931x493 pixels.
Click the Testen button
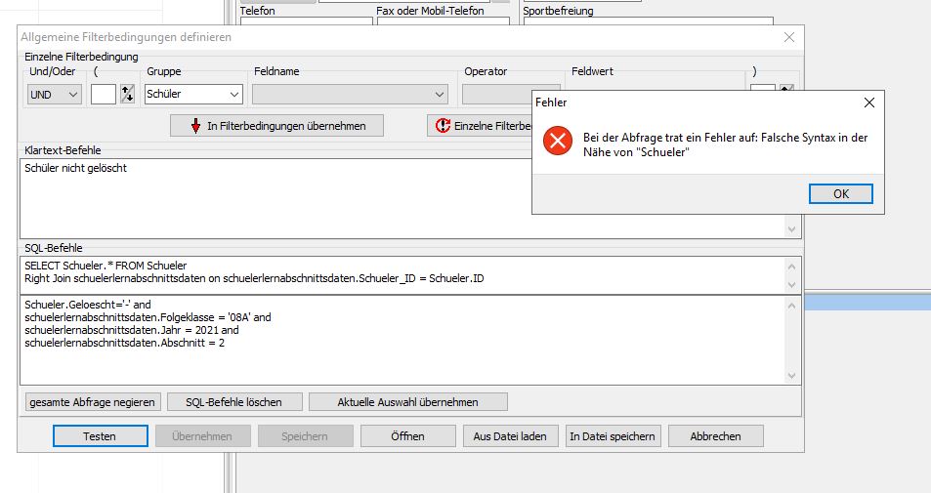pos(100,436)
